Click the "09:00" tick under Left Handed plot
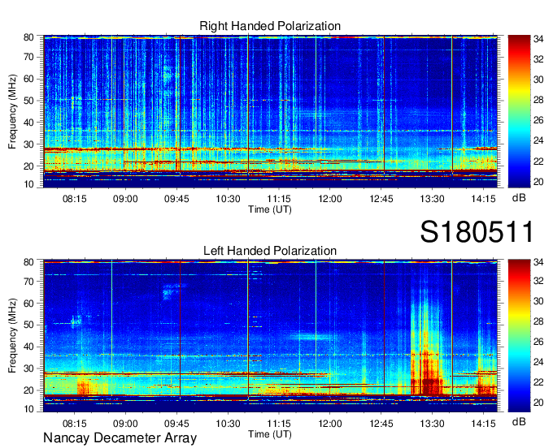The width and height of the screenshot is (553, 448). (x=125, y=424)
